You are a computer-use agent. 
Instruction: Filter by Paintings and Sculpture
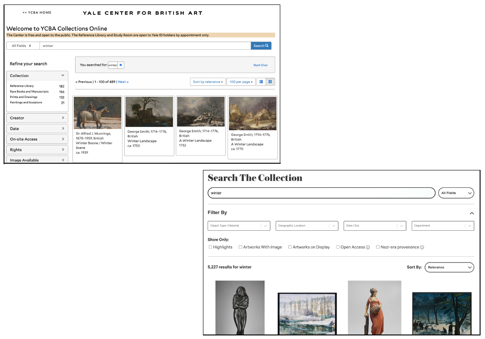tap(26, 102)
